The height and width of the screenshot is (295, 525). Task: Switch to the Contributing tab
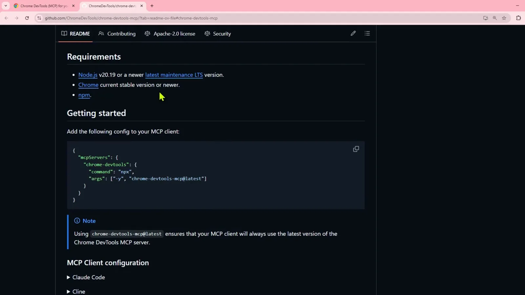coord(117,34)
